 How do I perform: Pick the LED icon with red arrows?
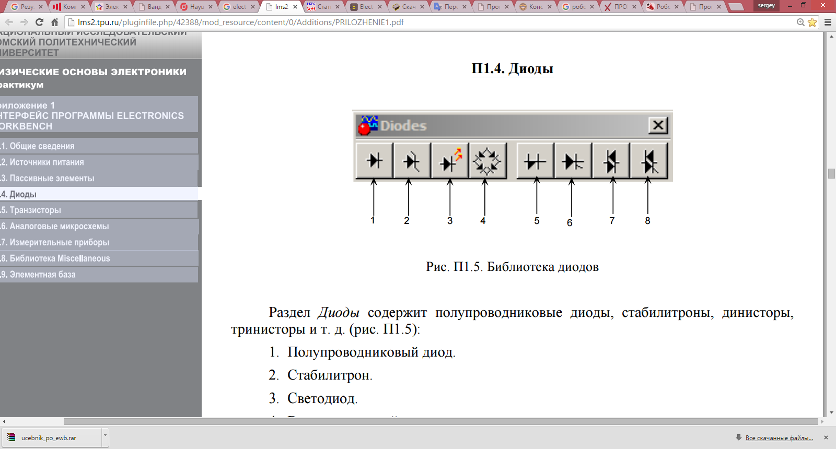[450, 161]
